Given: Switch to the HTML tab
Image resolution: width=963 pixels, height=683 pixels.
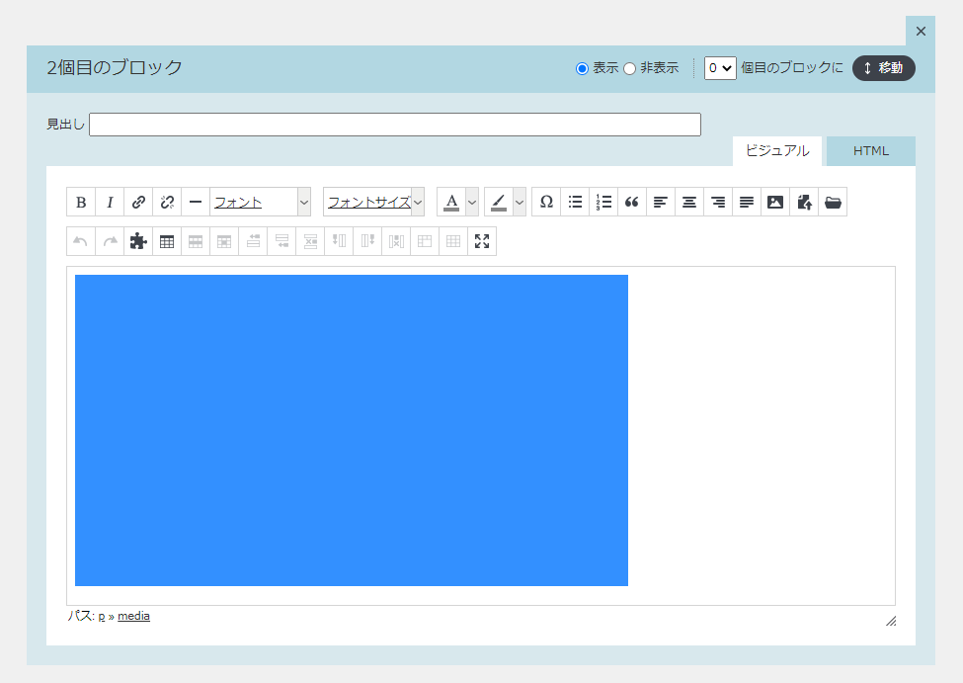Looking at the screenshot, I should [x=871, y=150].
